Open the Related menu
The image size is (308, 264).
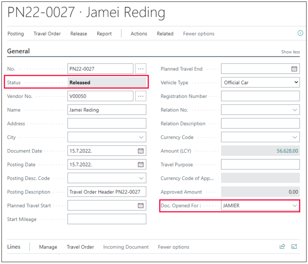coord(165,34)
